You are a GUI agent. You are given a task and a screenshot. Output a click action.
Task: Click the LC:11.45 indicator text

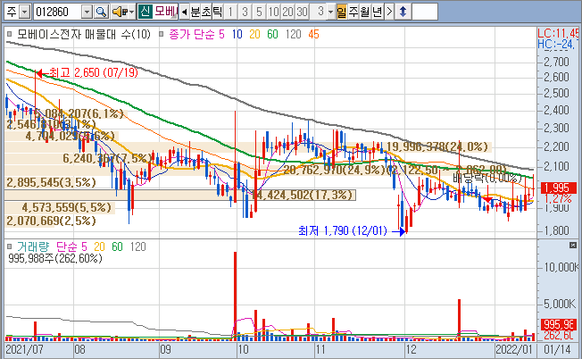pos(558,33)
